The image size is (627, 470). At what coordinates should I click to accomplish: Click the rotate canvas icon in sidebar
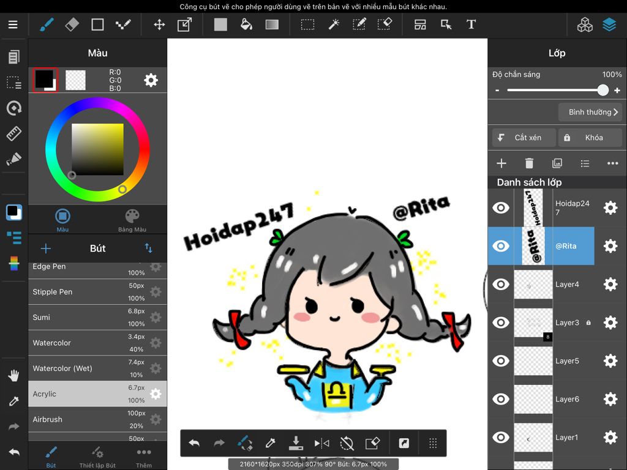(14, 108)
